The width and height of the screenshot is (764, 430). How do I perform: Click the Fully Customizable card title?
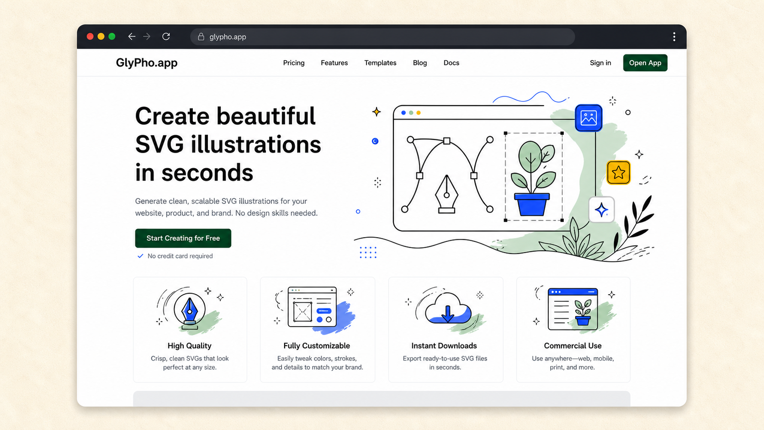(x=317, y=346)
